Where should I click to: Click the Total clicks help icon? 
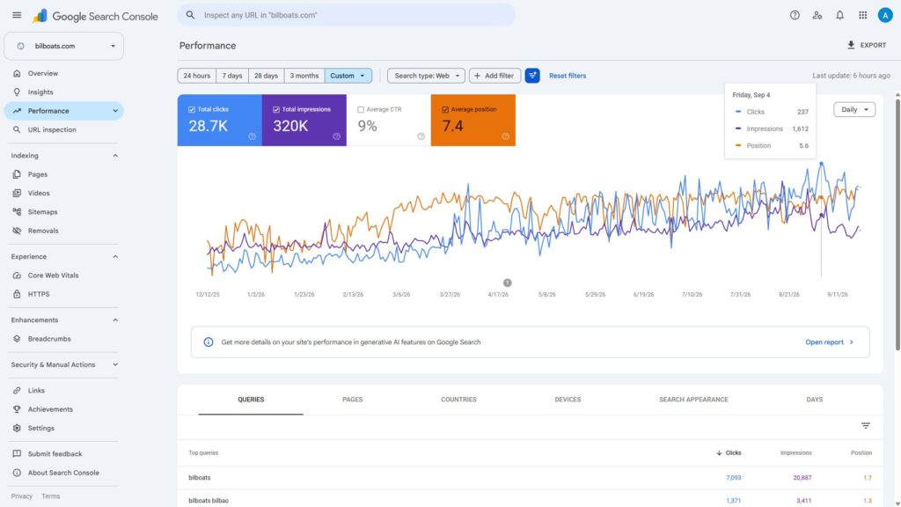pyautogui.click(x=252, y=136)
